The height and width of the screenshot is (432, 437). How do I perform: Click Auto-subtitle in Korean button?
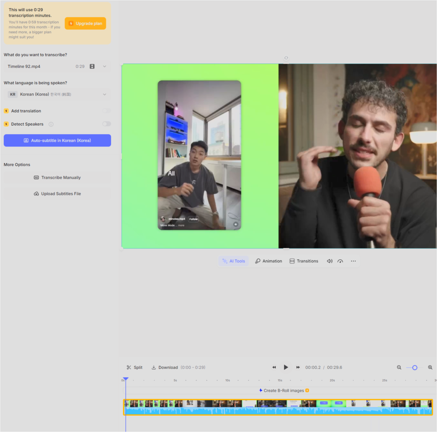pyautogui.click(x=57, y=141)
